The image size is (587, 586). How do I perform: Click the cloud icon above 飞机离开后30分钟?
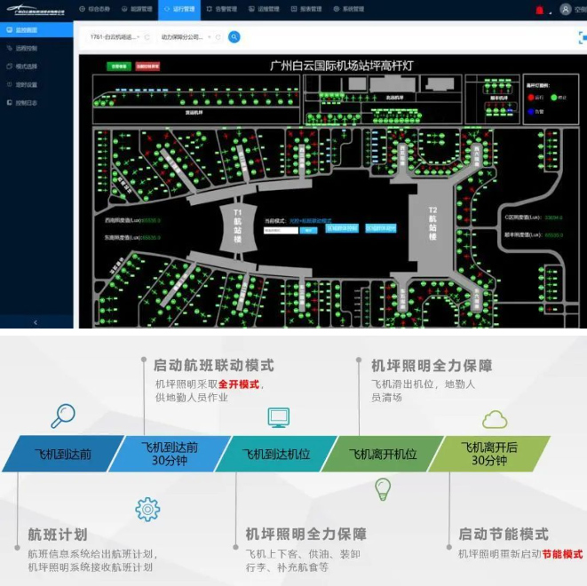pyautogui.click(x=495, y=418)
